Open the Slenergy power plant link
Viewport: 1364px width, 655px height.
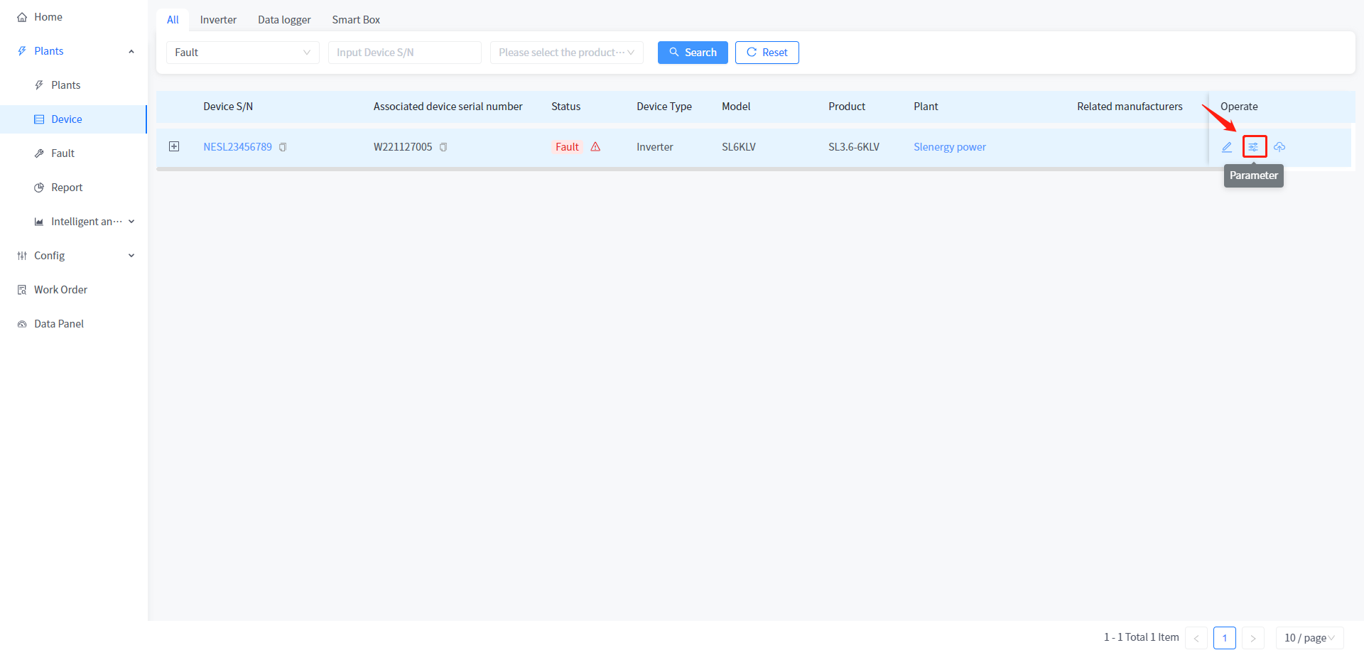tap(949, 147)
